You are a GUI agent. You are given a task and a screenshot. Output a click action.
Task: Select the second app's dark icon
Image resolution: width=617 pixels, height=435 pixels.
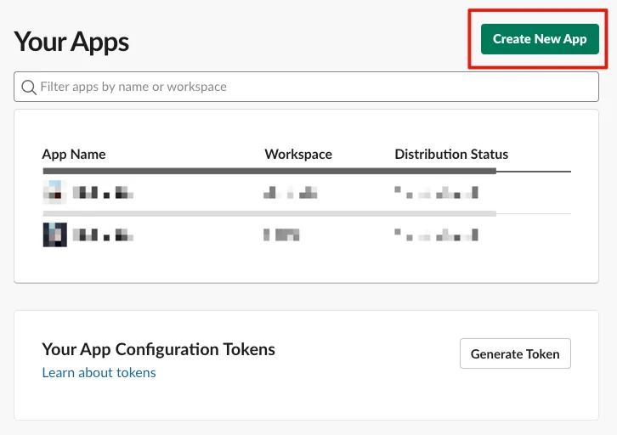tap(54, 234)
